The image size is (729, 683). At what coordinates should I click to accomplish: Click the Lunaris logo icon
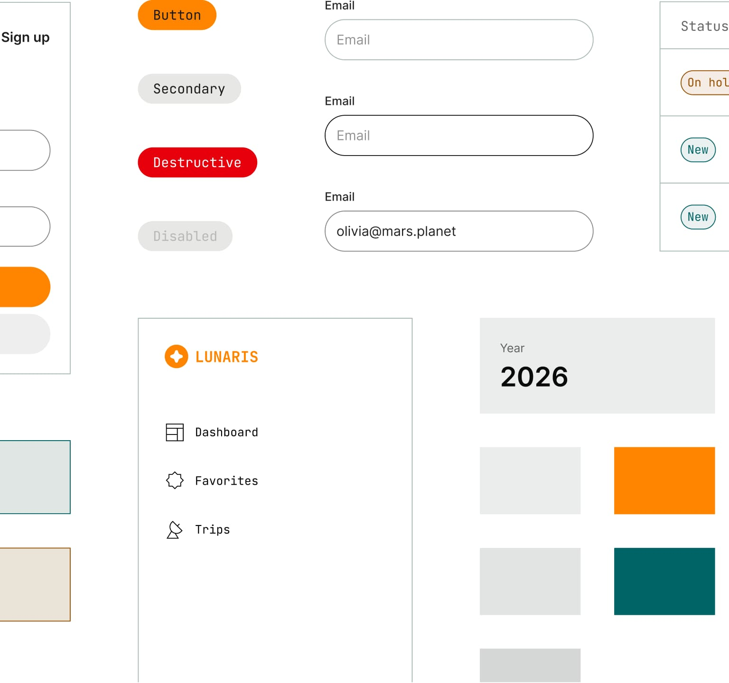tap(176, 356)
